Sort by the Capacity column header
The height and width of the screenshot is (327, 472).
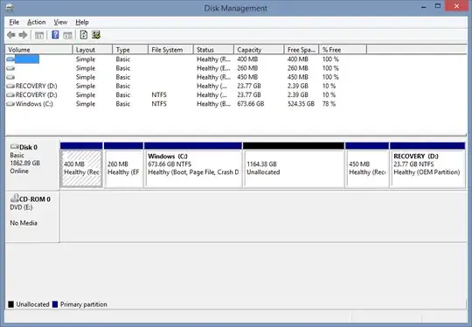click(259, 50)
